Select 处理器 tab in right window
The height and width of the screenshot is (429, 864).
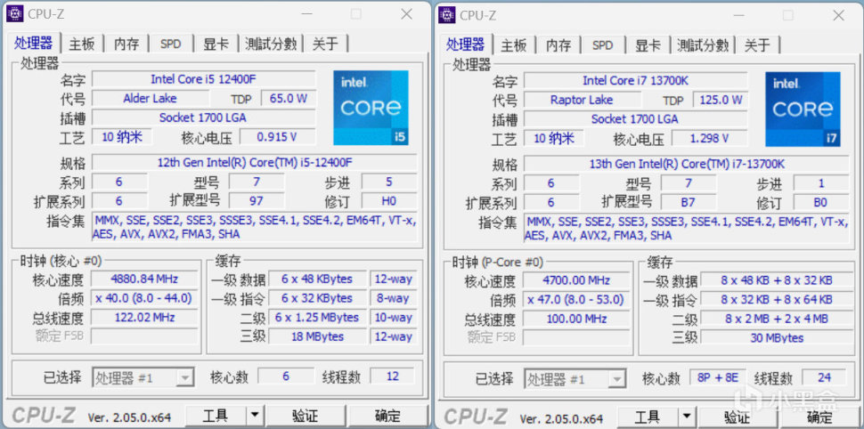point(466,44)
